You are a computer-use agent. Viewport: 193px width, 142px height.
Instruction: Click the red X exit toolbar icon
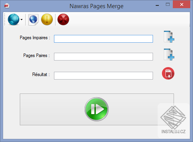tap(63, 19)
